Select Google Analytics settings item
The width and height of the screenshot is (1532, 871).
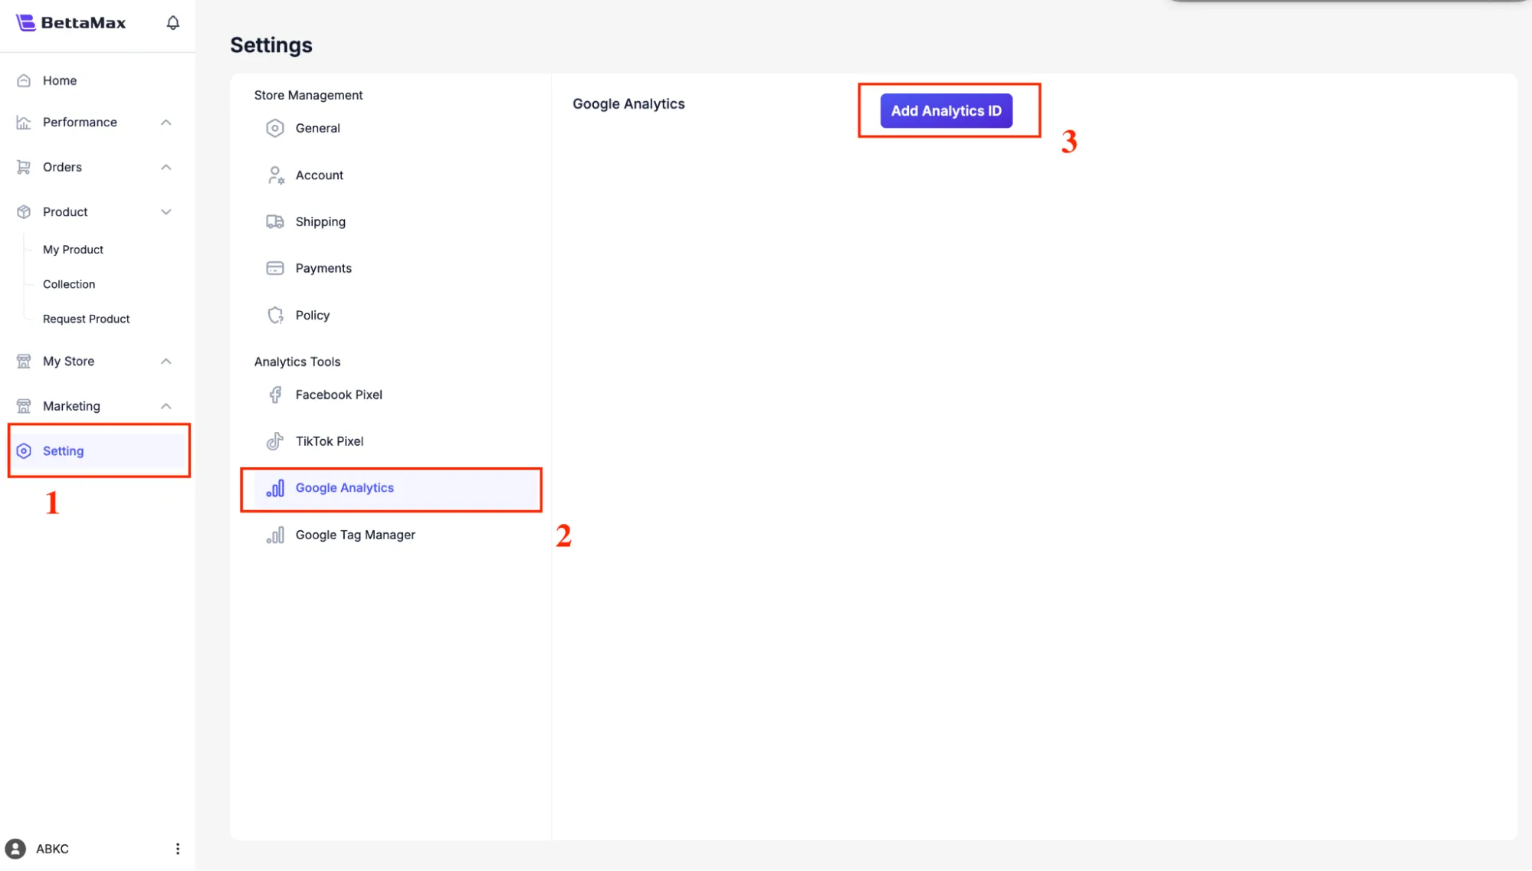[x=344, y=488]
